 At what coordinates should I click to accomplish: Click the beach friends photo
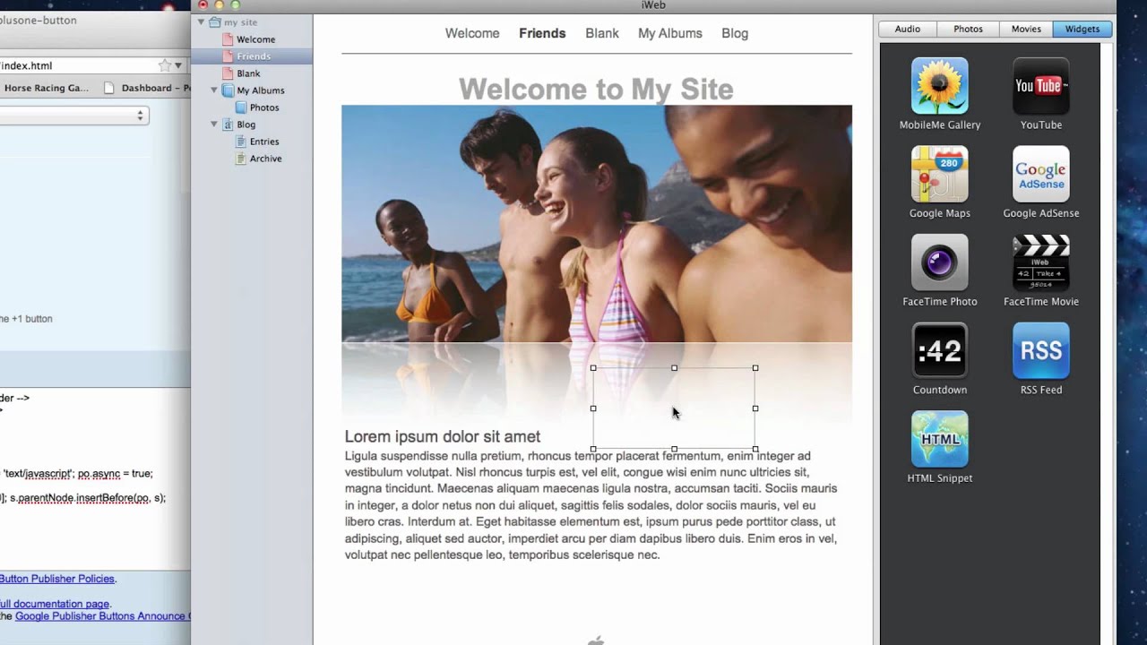tap(597, 224)
